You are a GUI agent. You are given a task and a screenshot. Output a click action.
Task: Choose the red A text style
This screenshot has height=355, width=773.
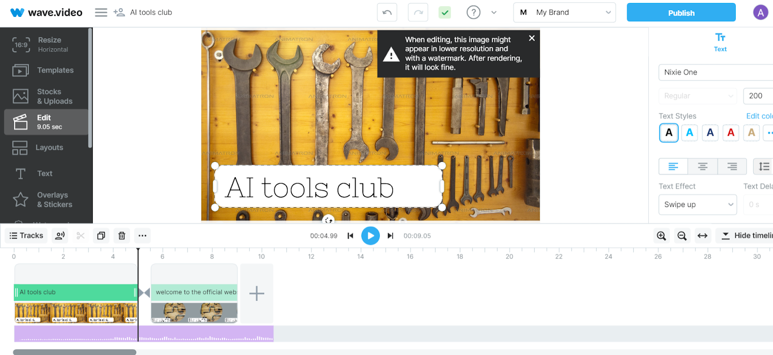pyautogui.click(x=731, y=133)
